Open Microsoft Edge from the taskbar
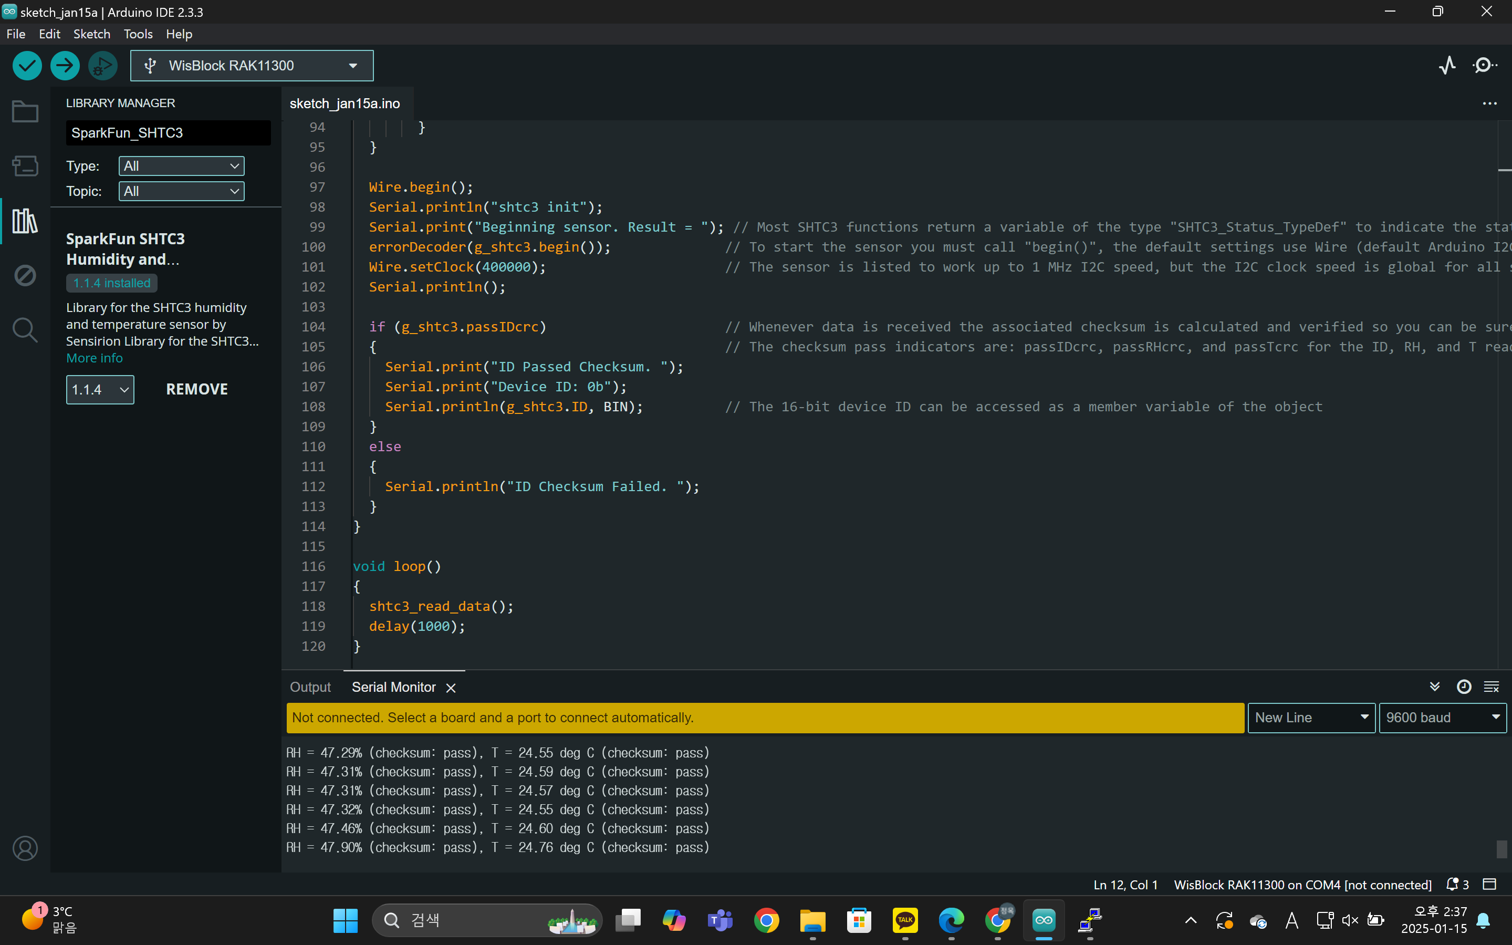 (951, 920)
